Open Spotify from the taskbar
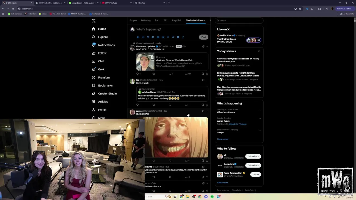Image resolution: width=356 pixels, height=200 pixels. (212, 197)
